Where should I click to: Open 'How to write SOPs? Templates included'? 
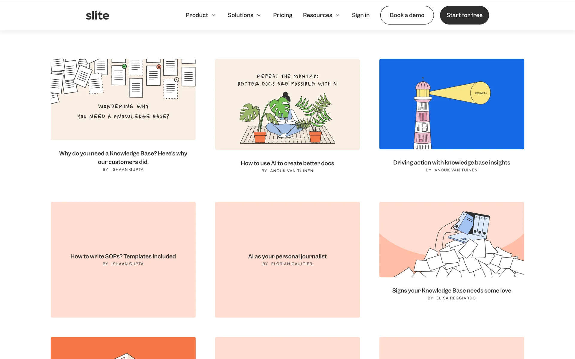coord(123,256)
